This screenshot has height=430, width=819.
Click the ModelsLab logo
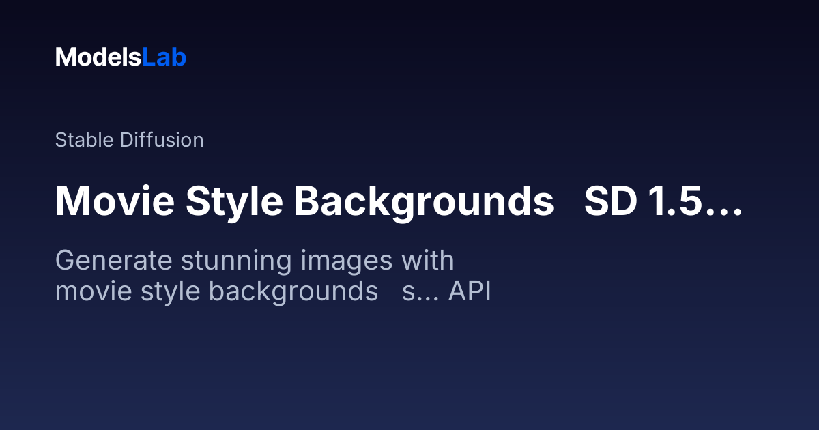[x=121, y=57]
